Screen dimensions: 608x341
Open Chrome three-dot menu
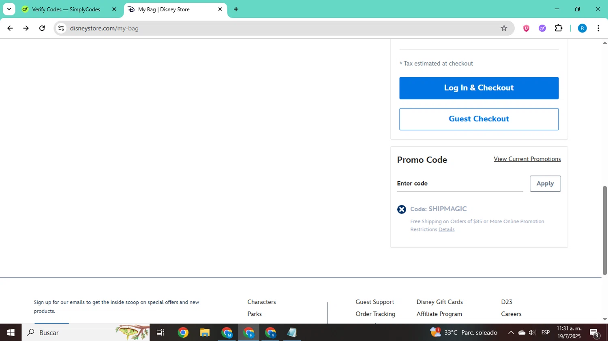(x=598, y=28)
